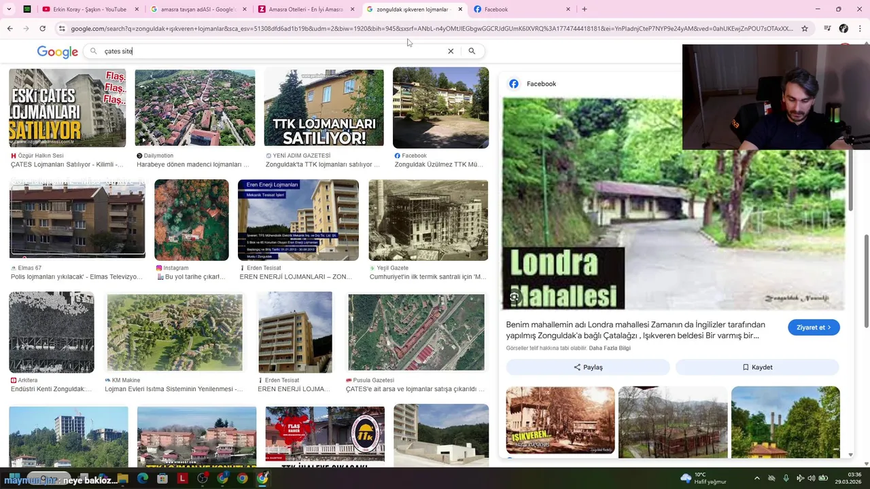Image resolution: width=870 pixels, height=489 pixels.
Task: Bookmark this page with the star icon
Action: (x=805, y=29)
